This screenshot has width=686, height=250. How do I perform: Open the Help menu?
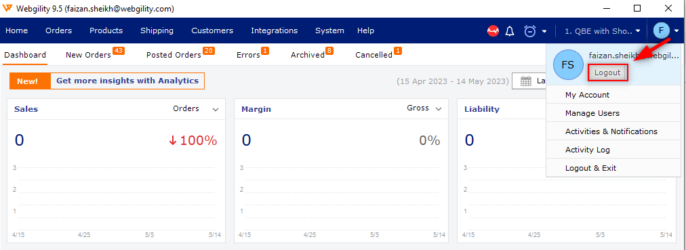pos(365,30)
